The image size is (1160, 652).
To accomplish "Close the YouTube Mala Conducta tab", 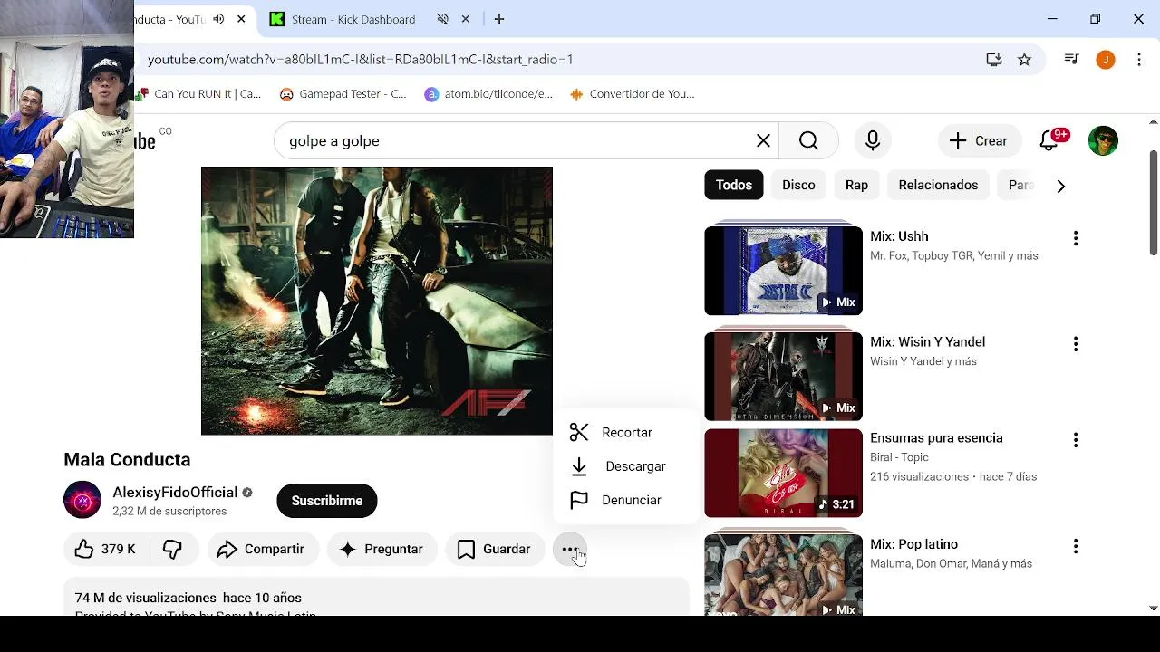I will [241, 19].
